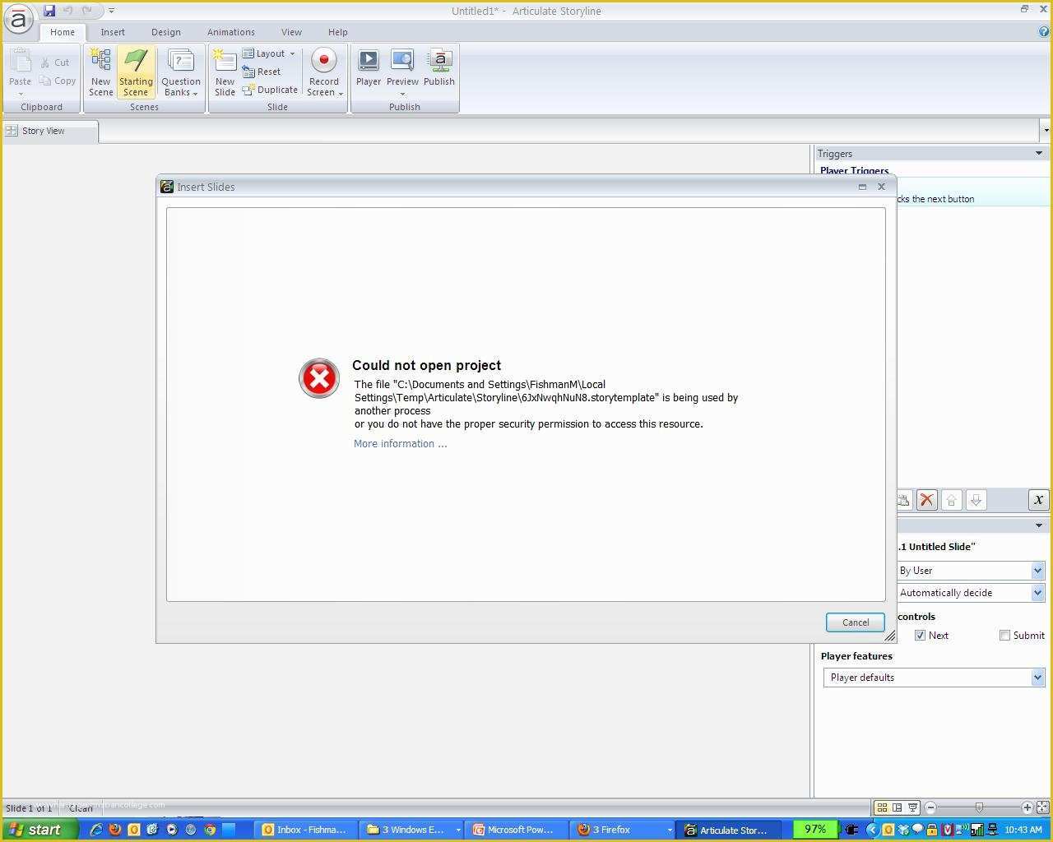Click the fit to window icon
The image size is (1053, 842).
pyautogui.click(x=1042, y=807)
